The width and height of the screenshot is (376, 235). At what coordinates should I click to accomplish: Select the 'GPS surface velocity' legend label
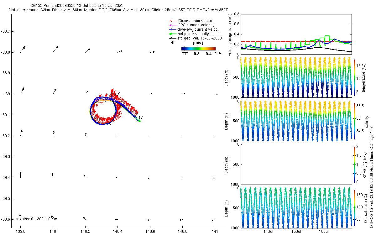(x=196, y=25)
